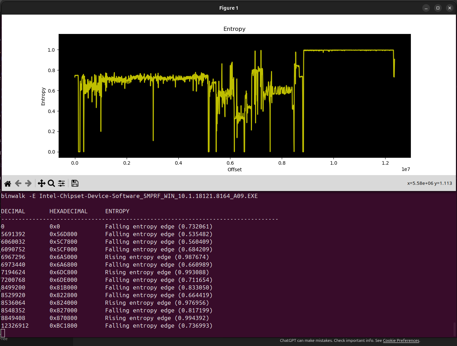Click Rising entropy edge (0.994392) entry
The image size is (457, 346).
pyautogui.click(x=157, y=318)
